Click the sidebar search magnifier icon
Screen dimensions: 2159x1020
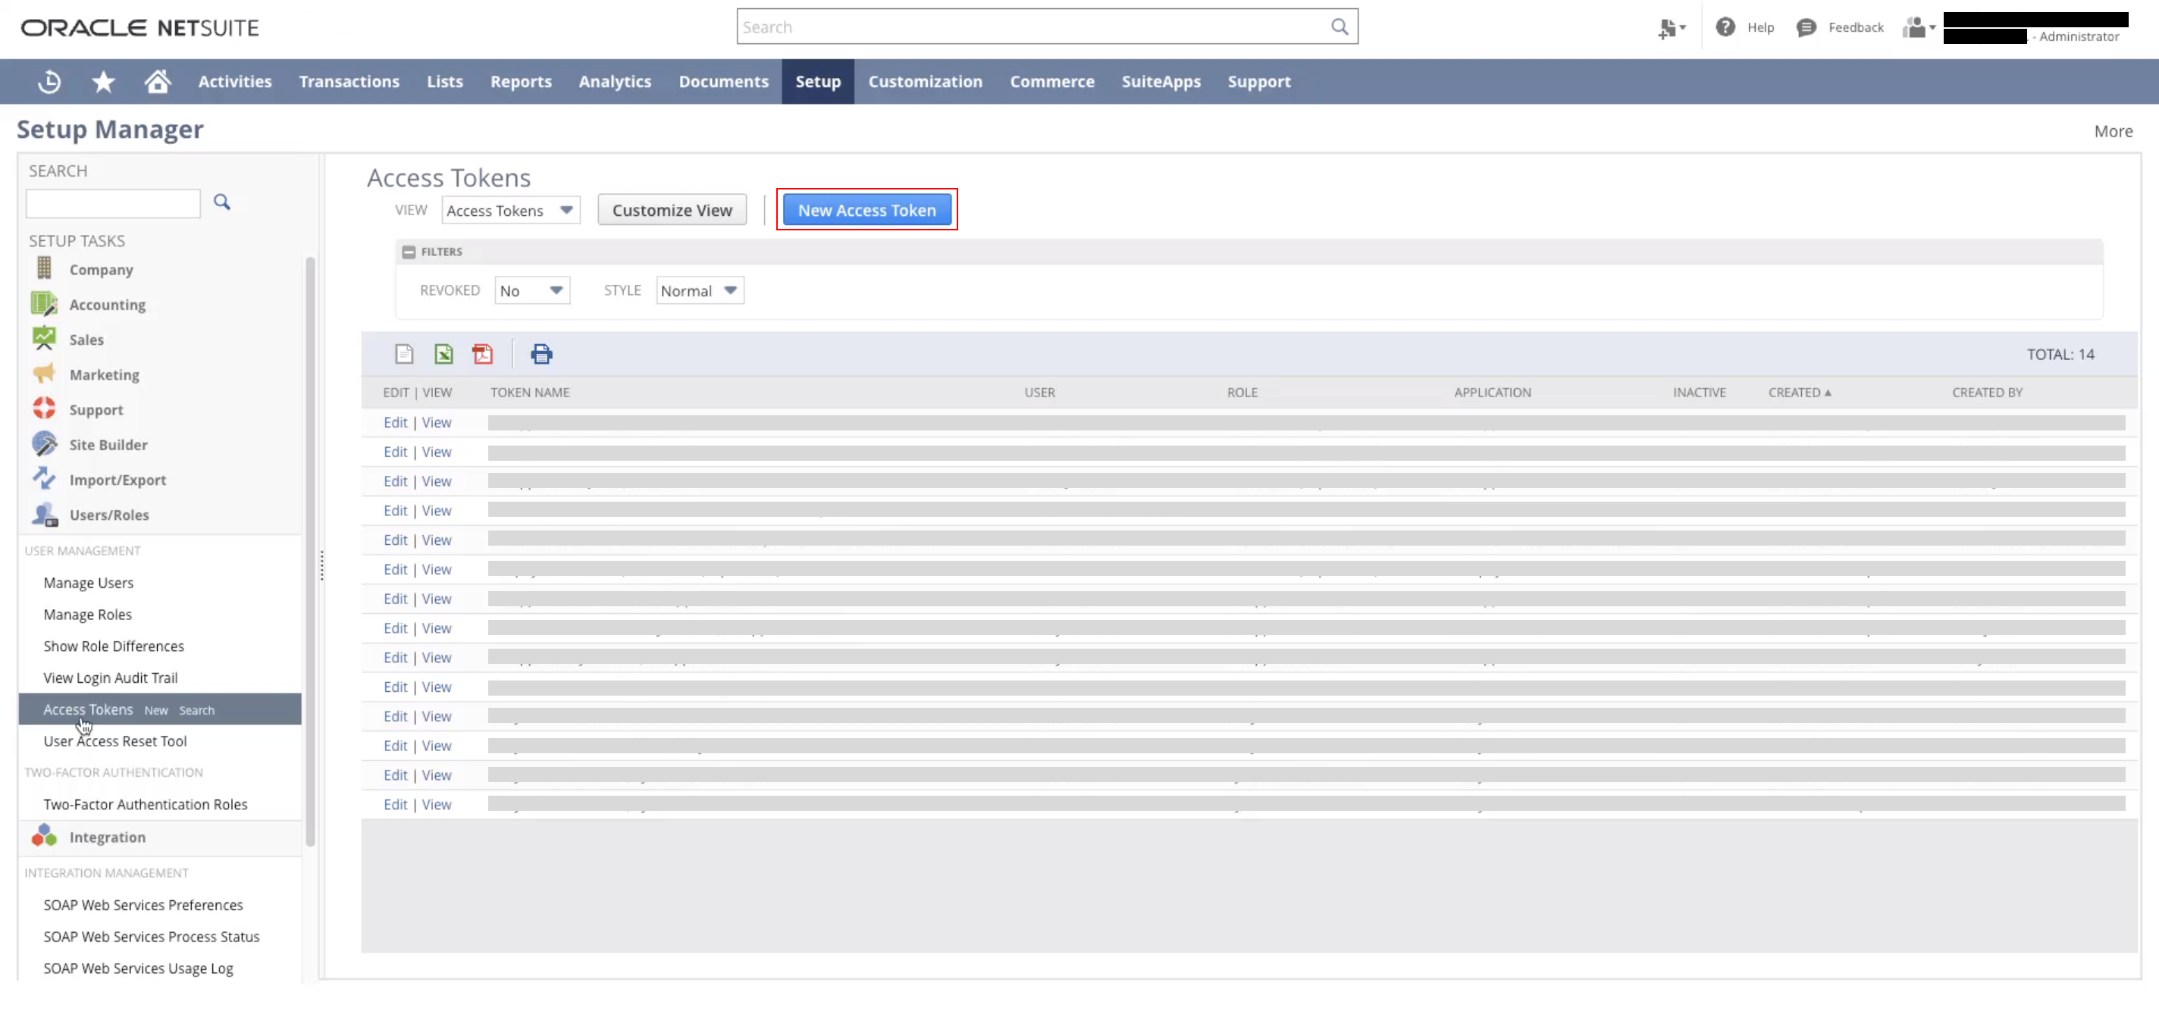221,202
